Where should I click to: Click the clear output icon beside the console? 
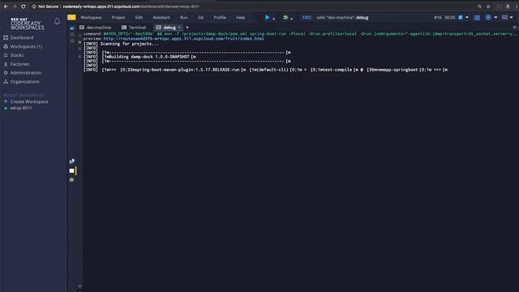[79, 49]
